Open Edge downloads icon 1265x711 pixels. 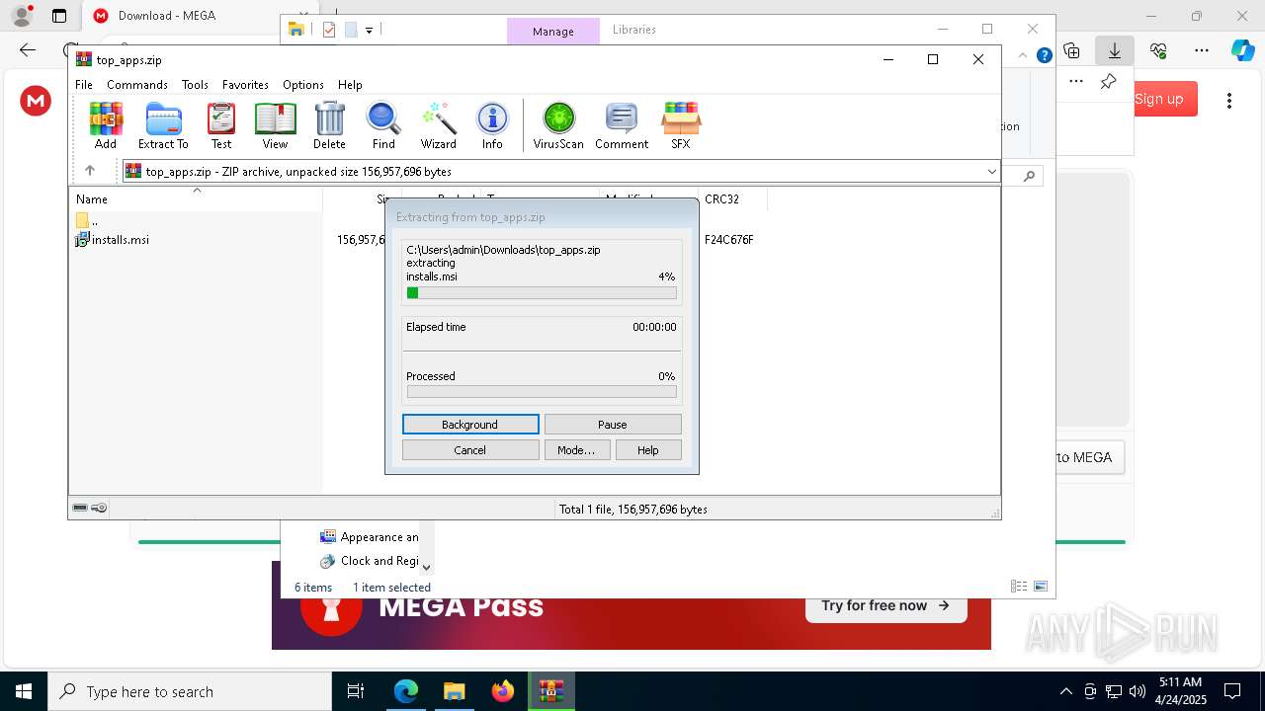pos(1115,50)
